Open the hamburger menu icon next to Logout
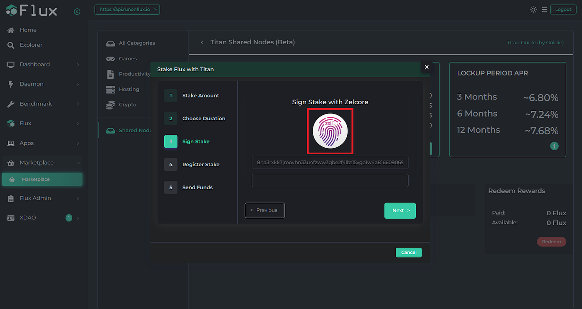Viewport: 582px width, 309px height. click(x=544, y=10)
